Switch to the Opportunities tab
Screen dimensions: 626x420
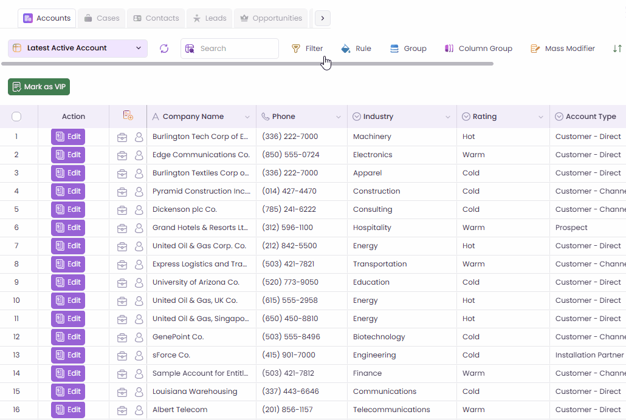tap(270, 18)
